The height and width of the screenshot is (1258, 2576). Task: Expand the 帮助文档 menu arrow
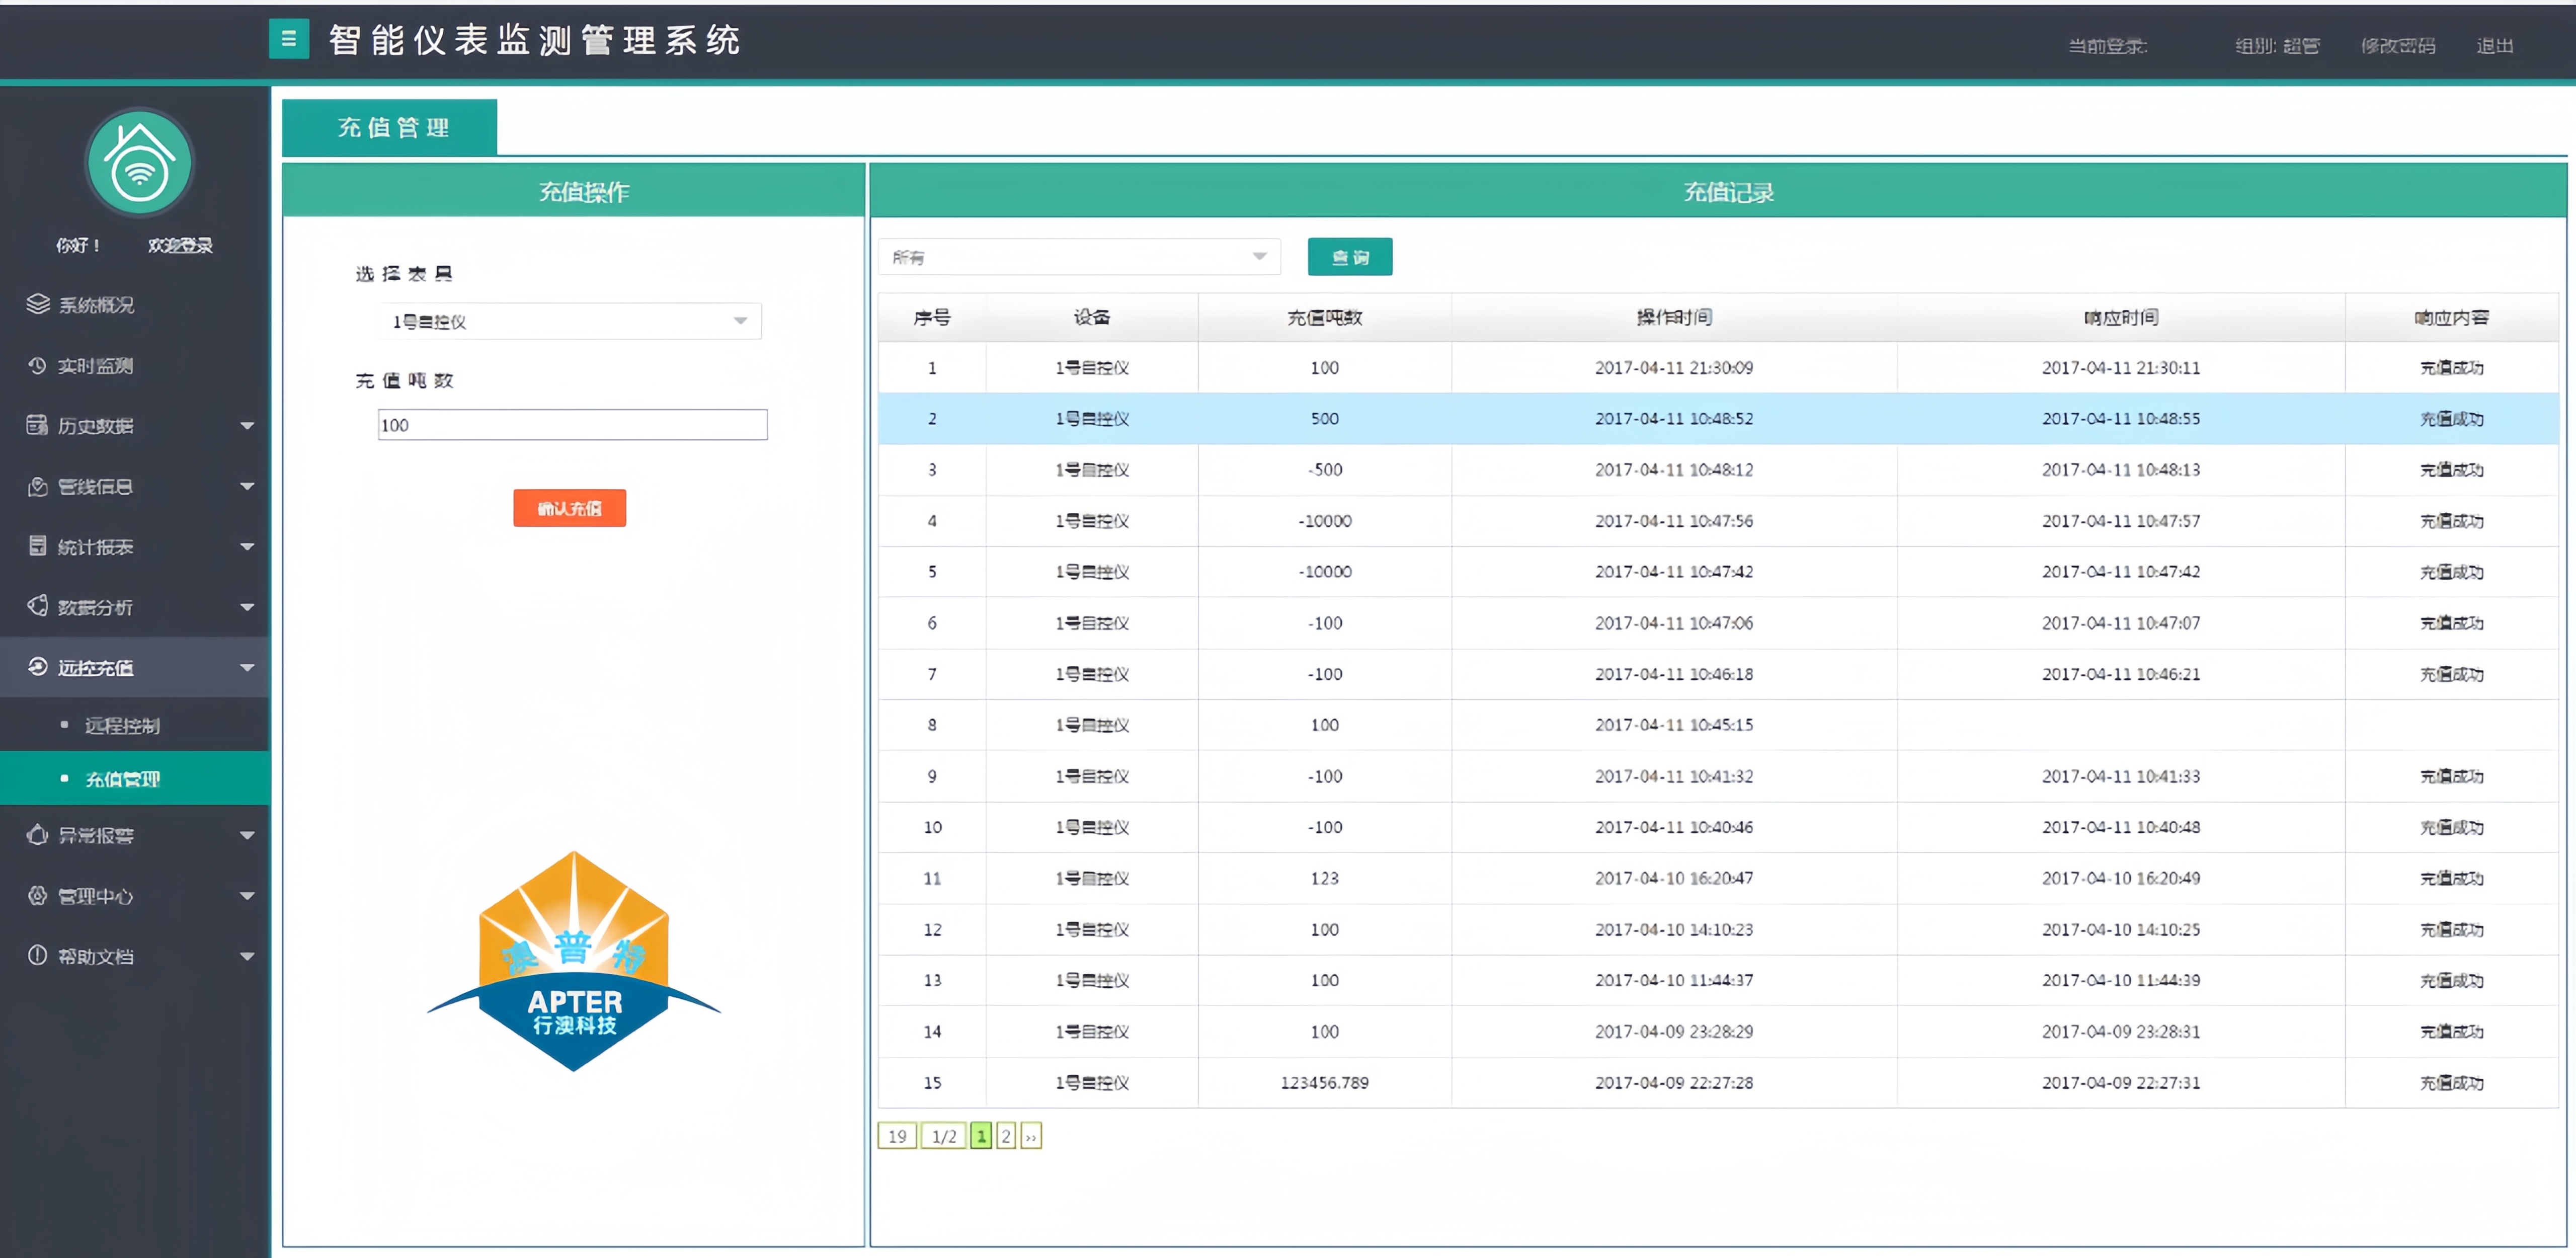[x=247, y=956]
